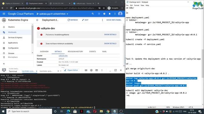This screenshot has height=114, width=204.
Task: Open the Google Cloud navigation hamburger menu
Action: tap(4, 14)
